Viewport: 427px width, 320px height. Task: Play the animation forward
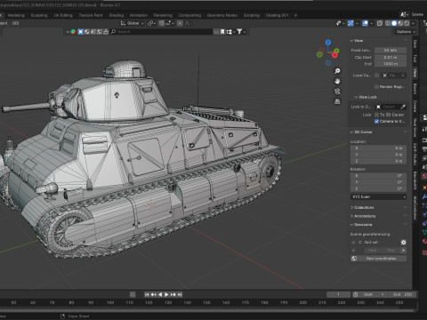coord(166,294)
